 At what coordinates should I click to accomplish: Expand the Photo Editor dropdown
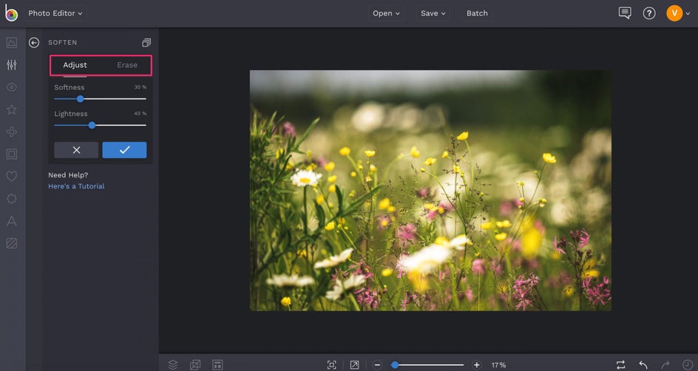point(55,13)
